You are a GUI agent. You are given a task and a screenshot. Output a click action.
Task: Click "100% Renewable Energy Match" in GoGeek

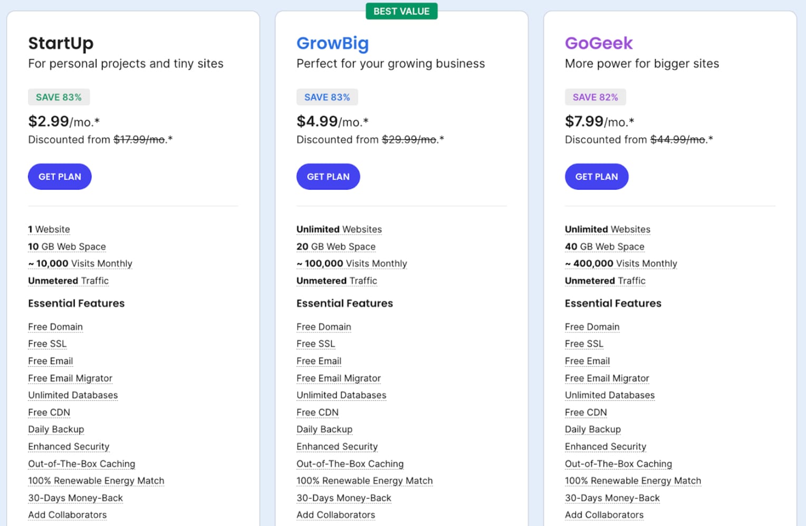(632, 481)
